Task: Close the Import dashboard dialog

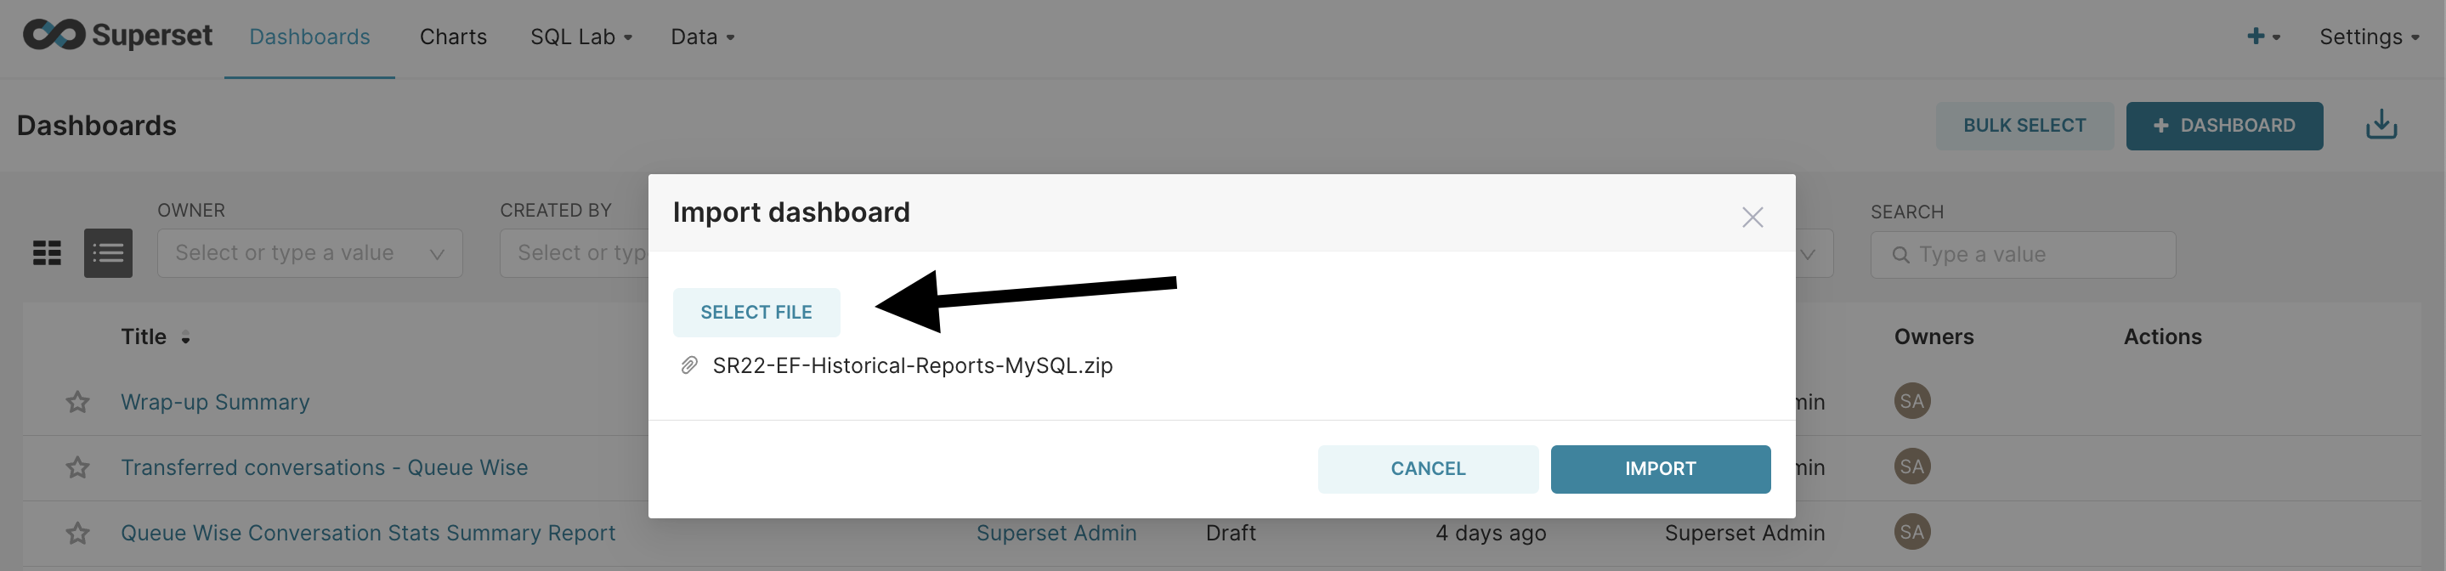Action: (1752, 218)
